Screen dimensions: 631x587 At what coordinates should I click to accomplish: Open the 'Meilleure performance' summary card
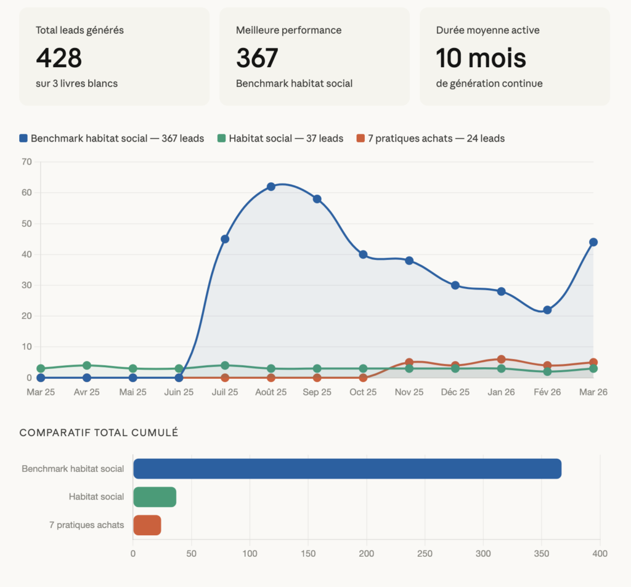314,57
